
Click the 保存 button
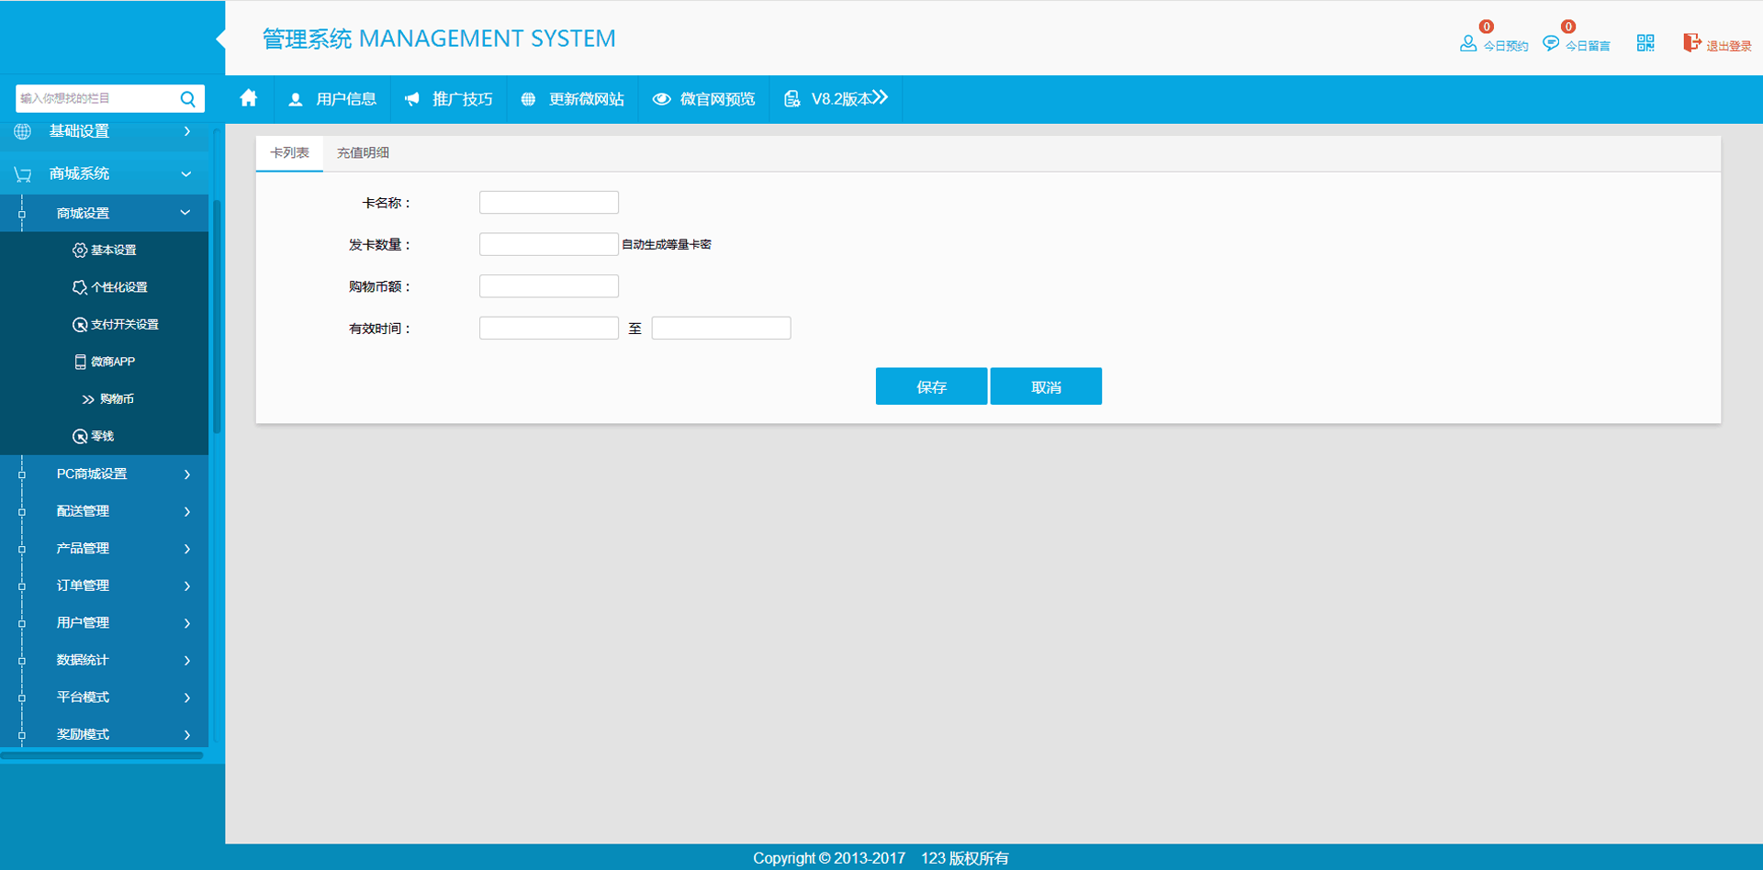931,386
